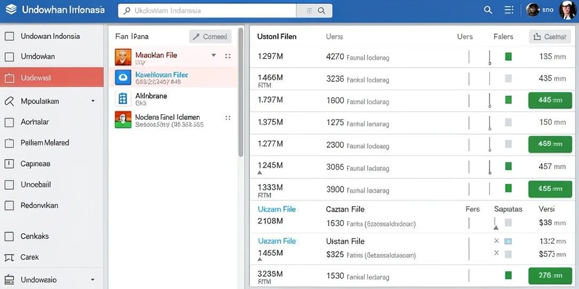
Task: Tick the Redonvikan checkbox
Action: [x=9, y=205]
